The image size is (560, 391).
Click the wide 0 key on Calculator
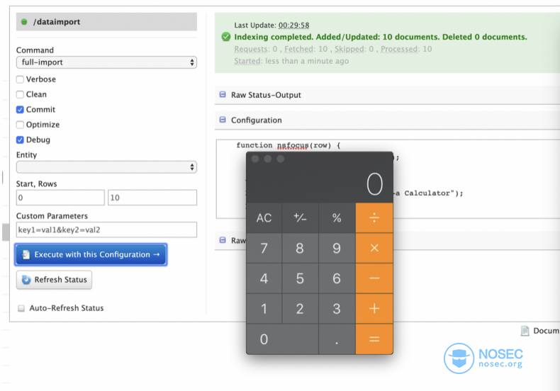coord(282,339)
